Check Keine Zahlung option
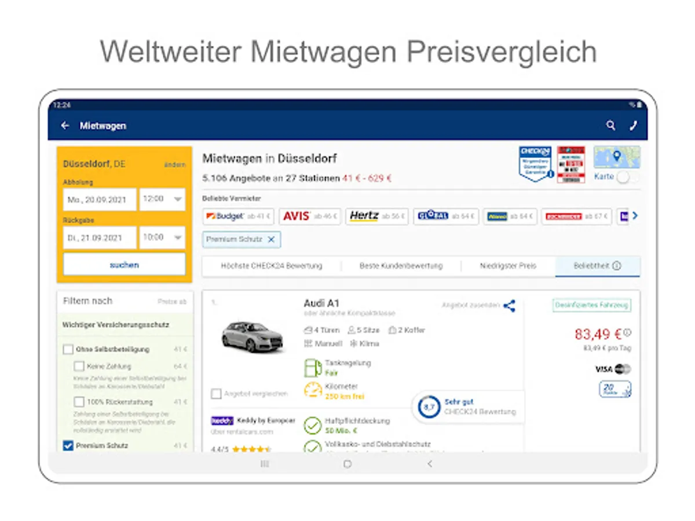The width and height of the screenshot is (695, 521). (x=79, y=366)
